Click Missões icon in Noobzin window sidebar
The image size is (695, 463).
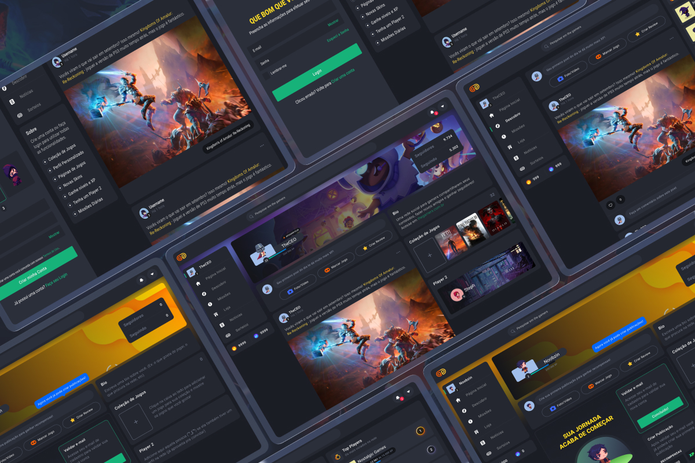(x=470, y=421)
